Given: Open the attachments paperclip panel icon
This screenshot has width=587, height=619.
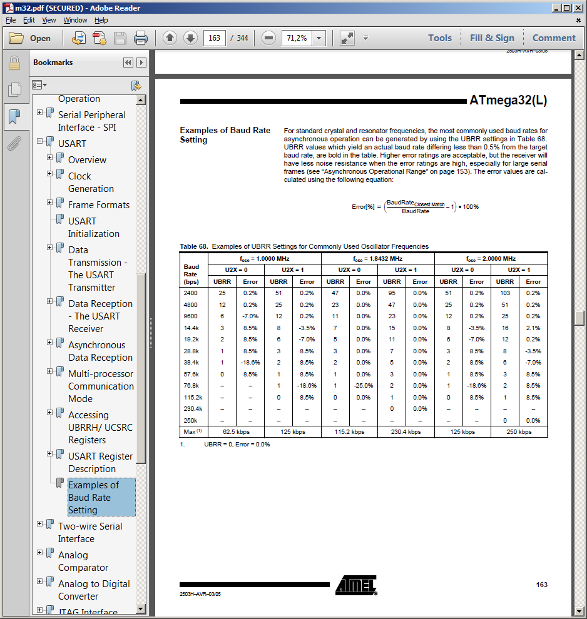Looking at the screenshot, I should (14, 144).
